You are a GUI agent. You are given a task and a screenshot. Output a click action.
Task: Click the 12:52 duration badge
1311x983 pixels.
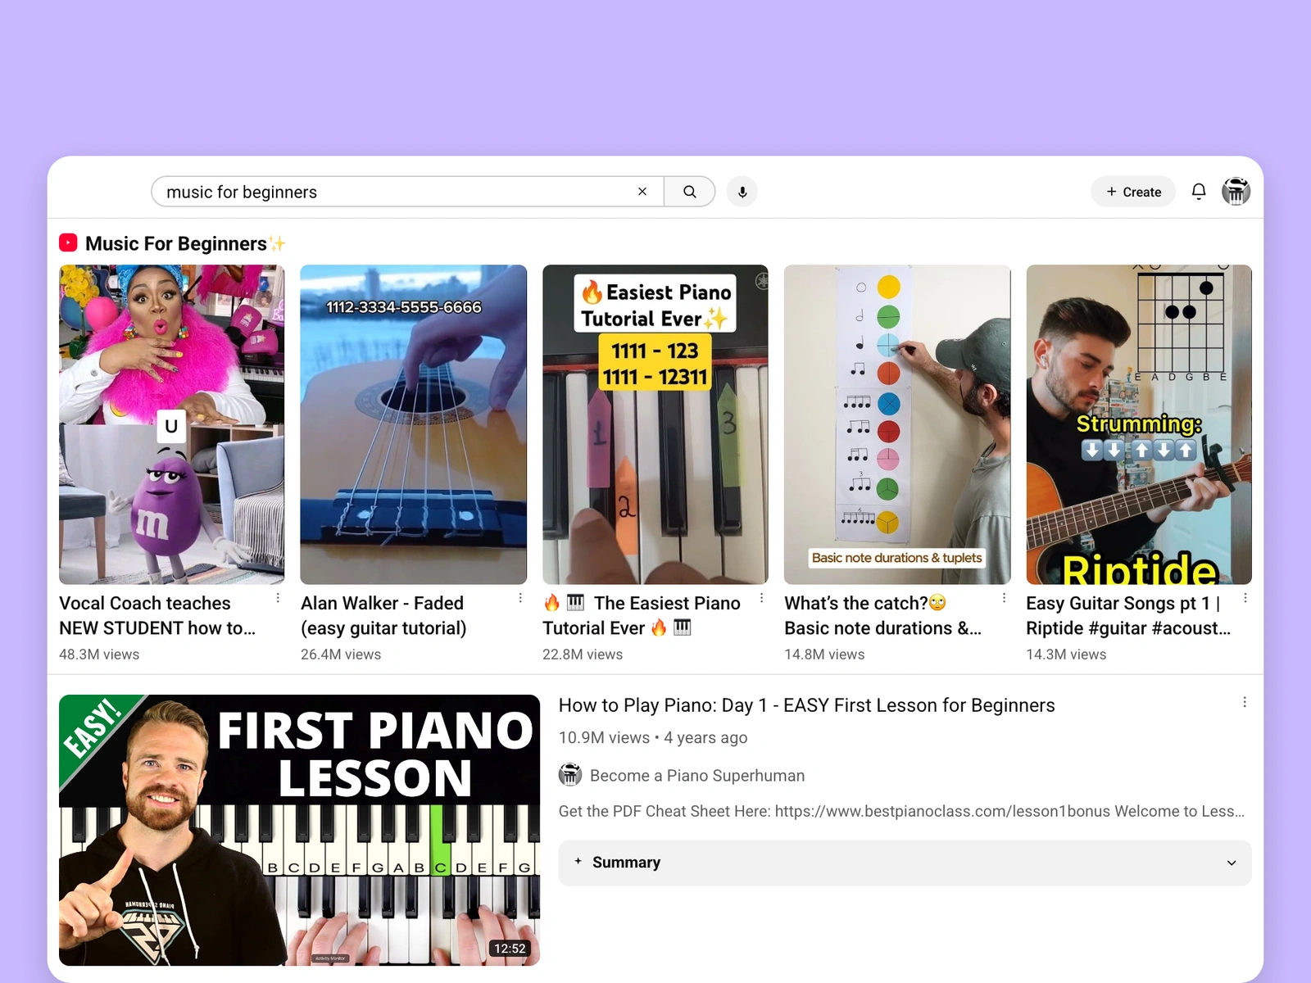tap(510, 949)
